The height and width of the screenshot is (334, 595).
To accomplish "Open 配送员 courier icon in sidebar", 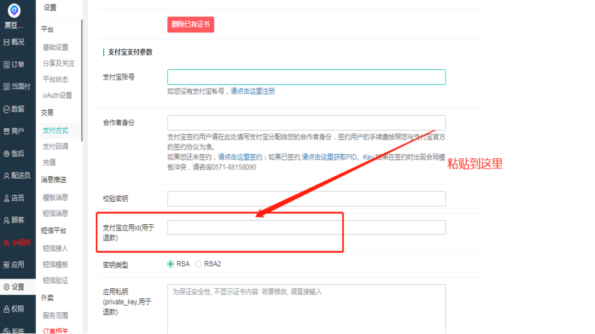I will [x=6, y=176].
